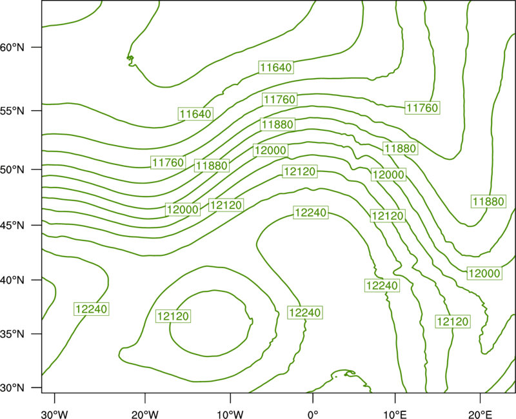Viewport: 516px width, 419px height.
Task: Click the 11880 contour label nearest the right edge
Action: [488, 201]
